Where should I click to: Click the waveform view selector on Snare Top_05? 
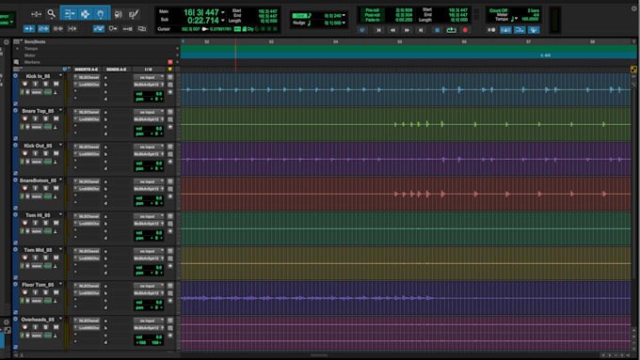tap(37, 127)
